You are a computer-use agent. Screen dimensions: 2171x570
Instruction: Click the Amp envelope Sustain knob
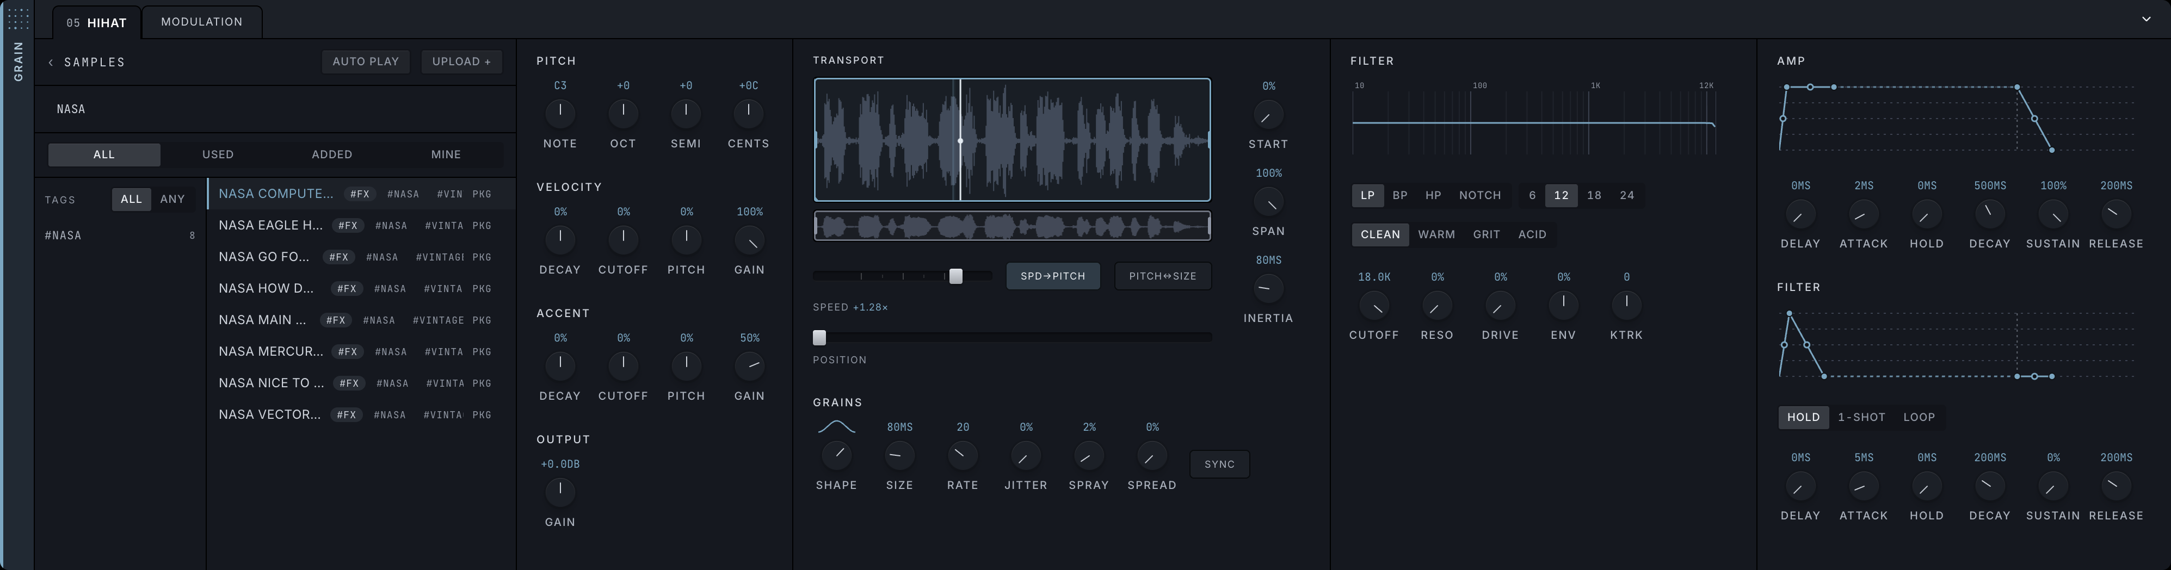tap(2053, 214)
